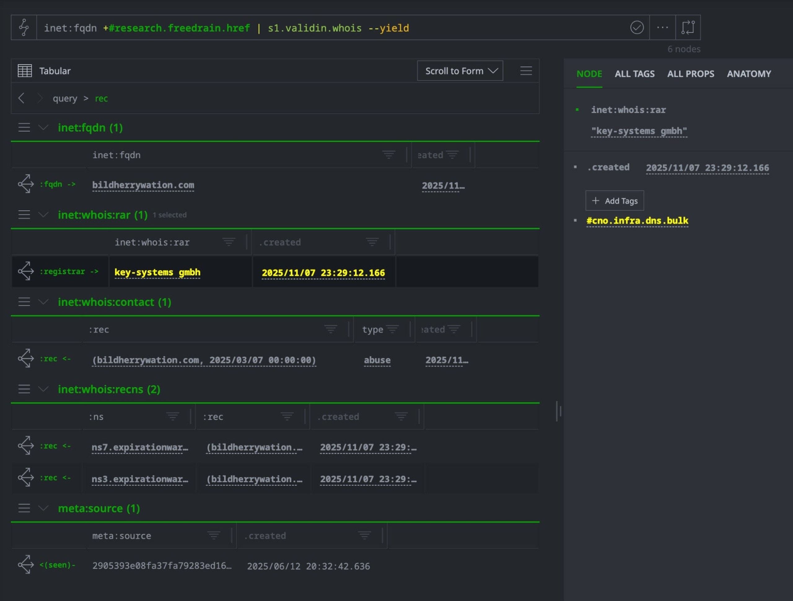
Task: Click the contact rec tuple value
Action: click(x=204, y=360)
